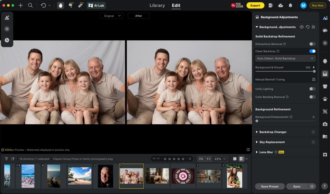Open the 22% zoom dropdown
This screenshot has height=194, width=330.
221,159
